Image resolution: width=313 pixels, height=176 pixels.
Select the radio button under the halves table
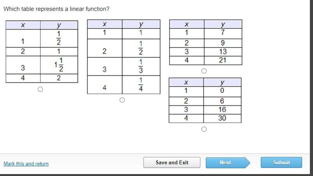tap(40, 89)
